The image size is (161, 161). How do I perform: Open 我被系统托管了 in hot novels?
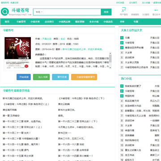[x=133, y=86]
